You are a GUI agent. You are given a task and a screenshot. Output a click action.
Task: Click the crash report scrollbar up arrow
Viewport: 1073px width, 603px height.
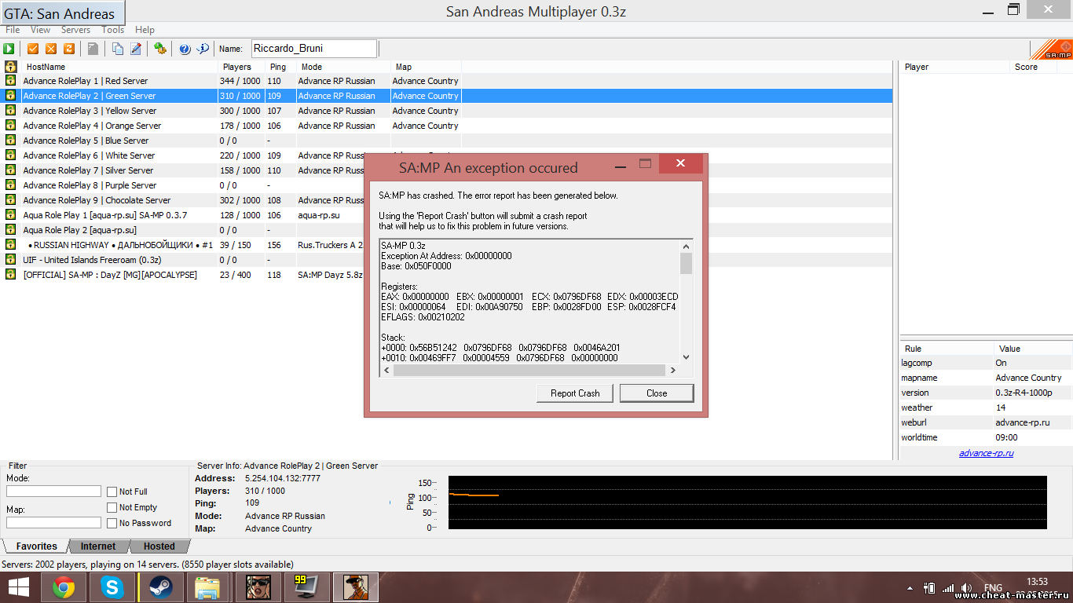(x=687, y=246)
